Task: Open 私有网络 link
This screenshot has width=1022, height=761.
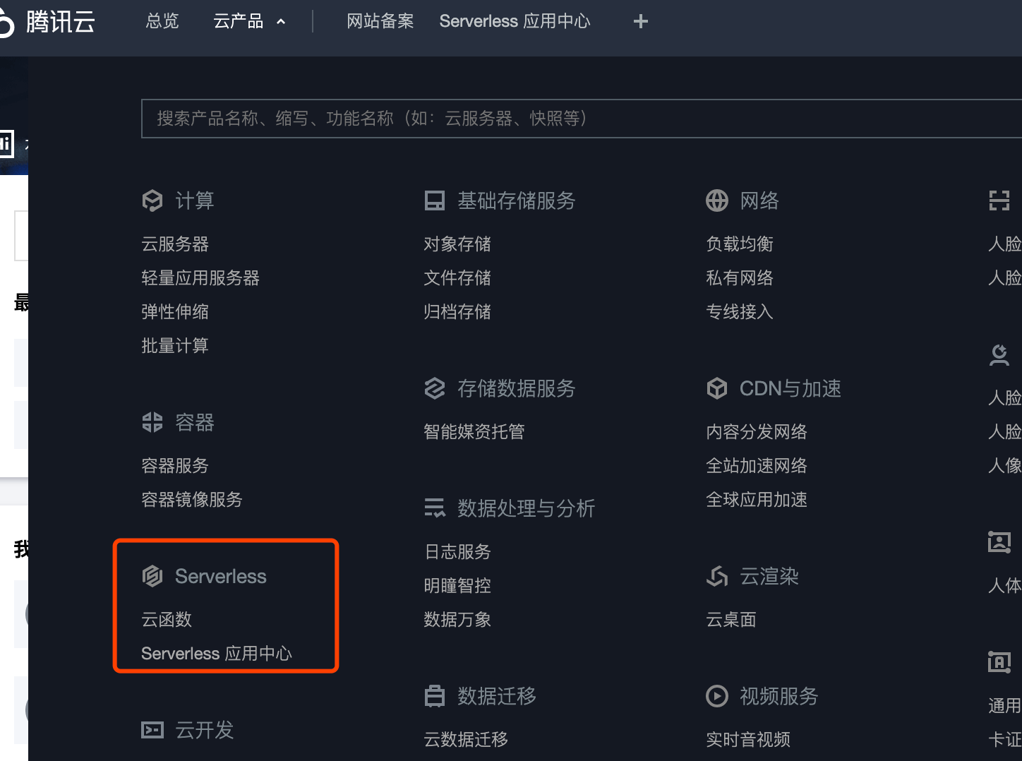Action: coord(740,278)
